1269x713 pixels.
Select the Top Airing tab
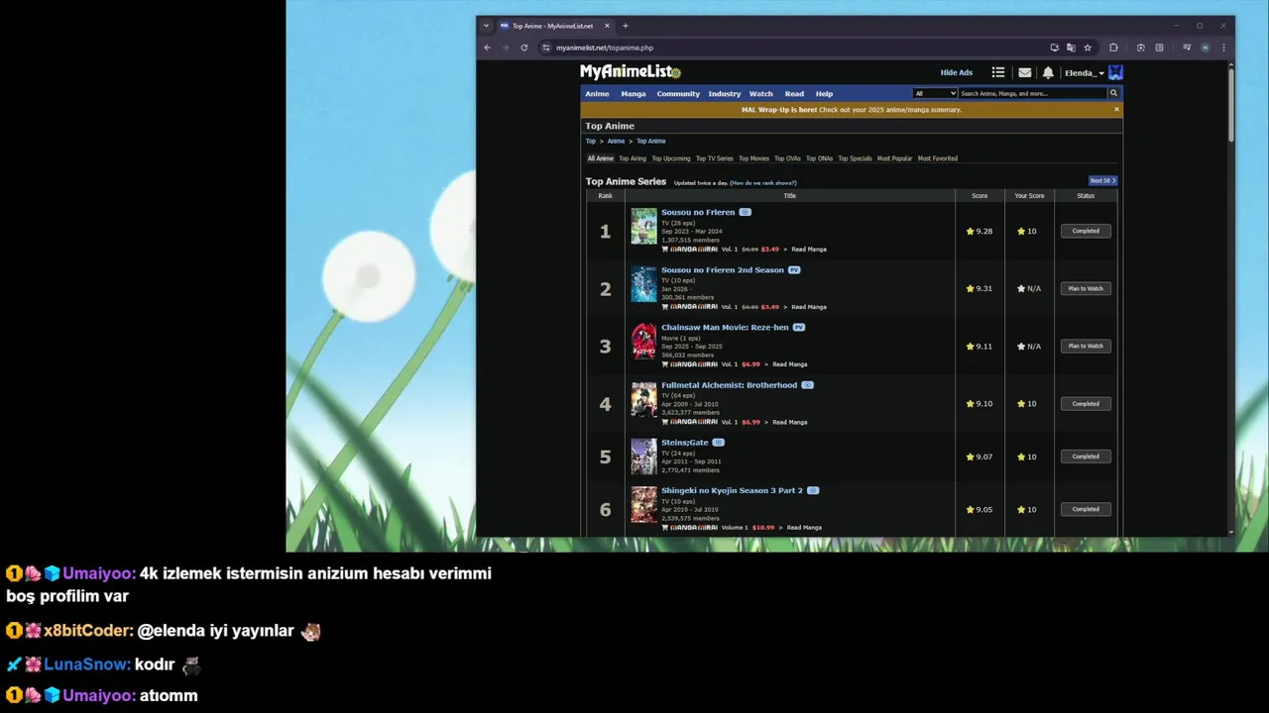tap(633, 158)
